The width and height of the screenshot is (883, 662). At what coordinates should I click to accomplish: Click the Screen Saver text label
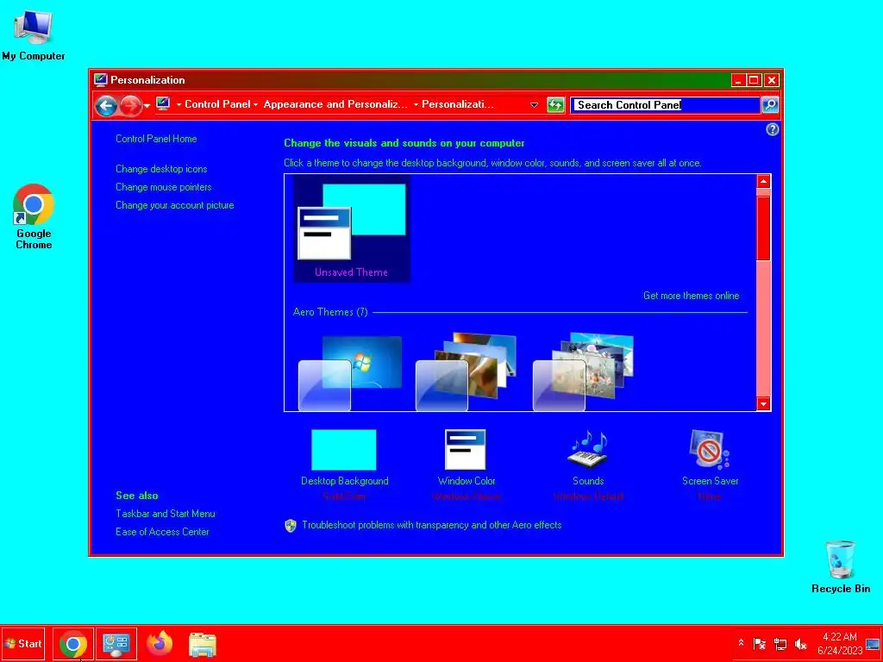coord(711,481)
